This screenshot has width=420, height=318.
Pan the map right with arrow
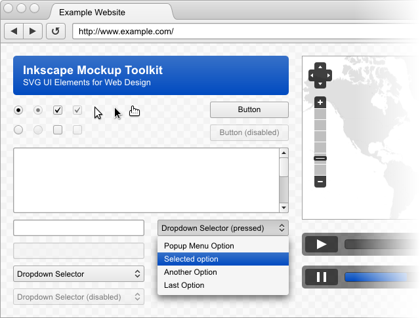(328, 75)
